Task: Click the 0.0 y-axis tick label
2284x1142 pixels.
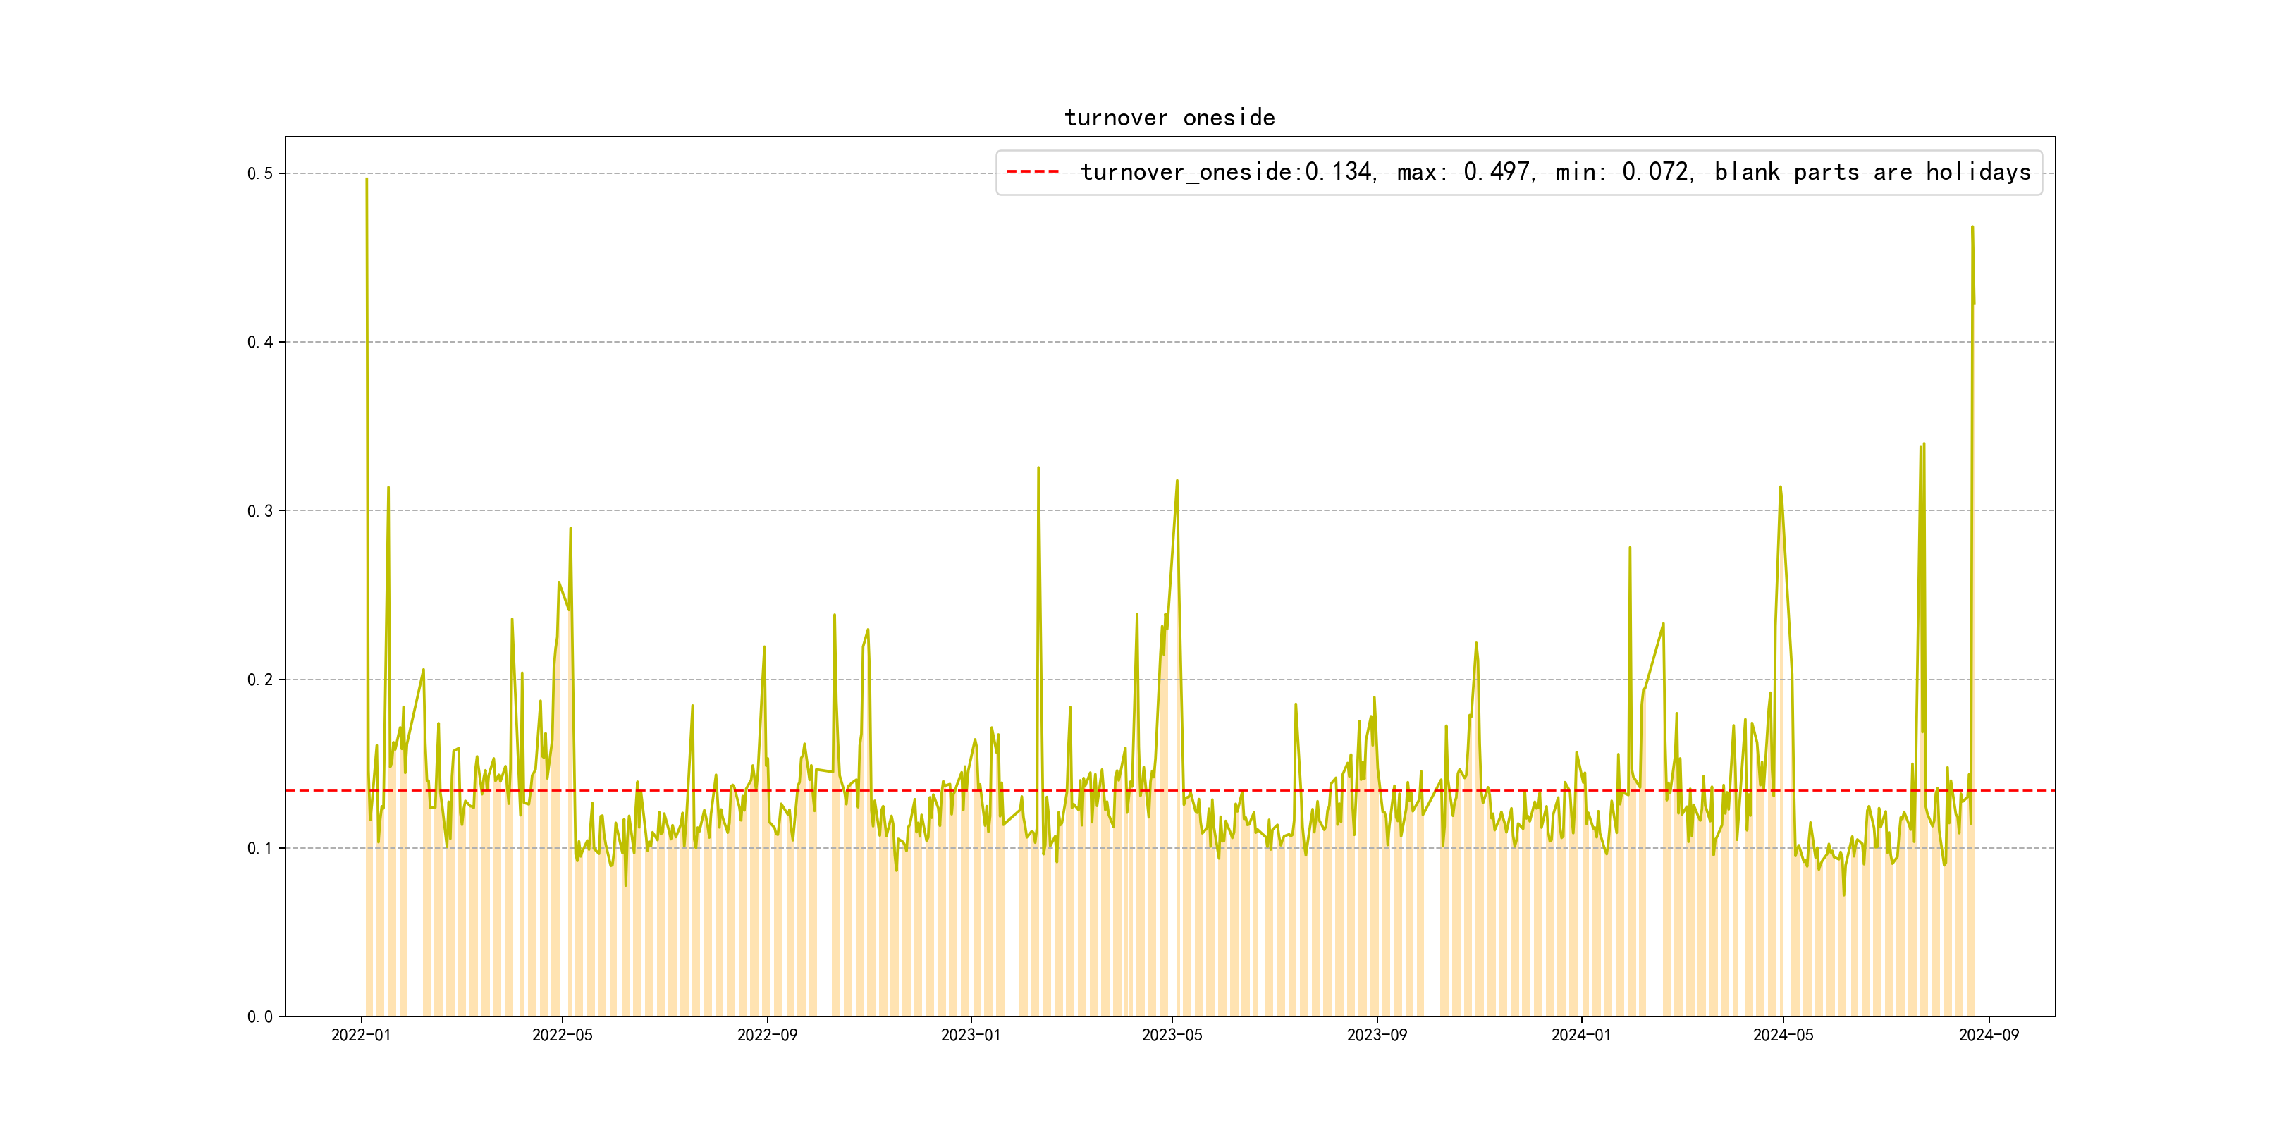Action: [260, 1017]
